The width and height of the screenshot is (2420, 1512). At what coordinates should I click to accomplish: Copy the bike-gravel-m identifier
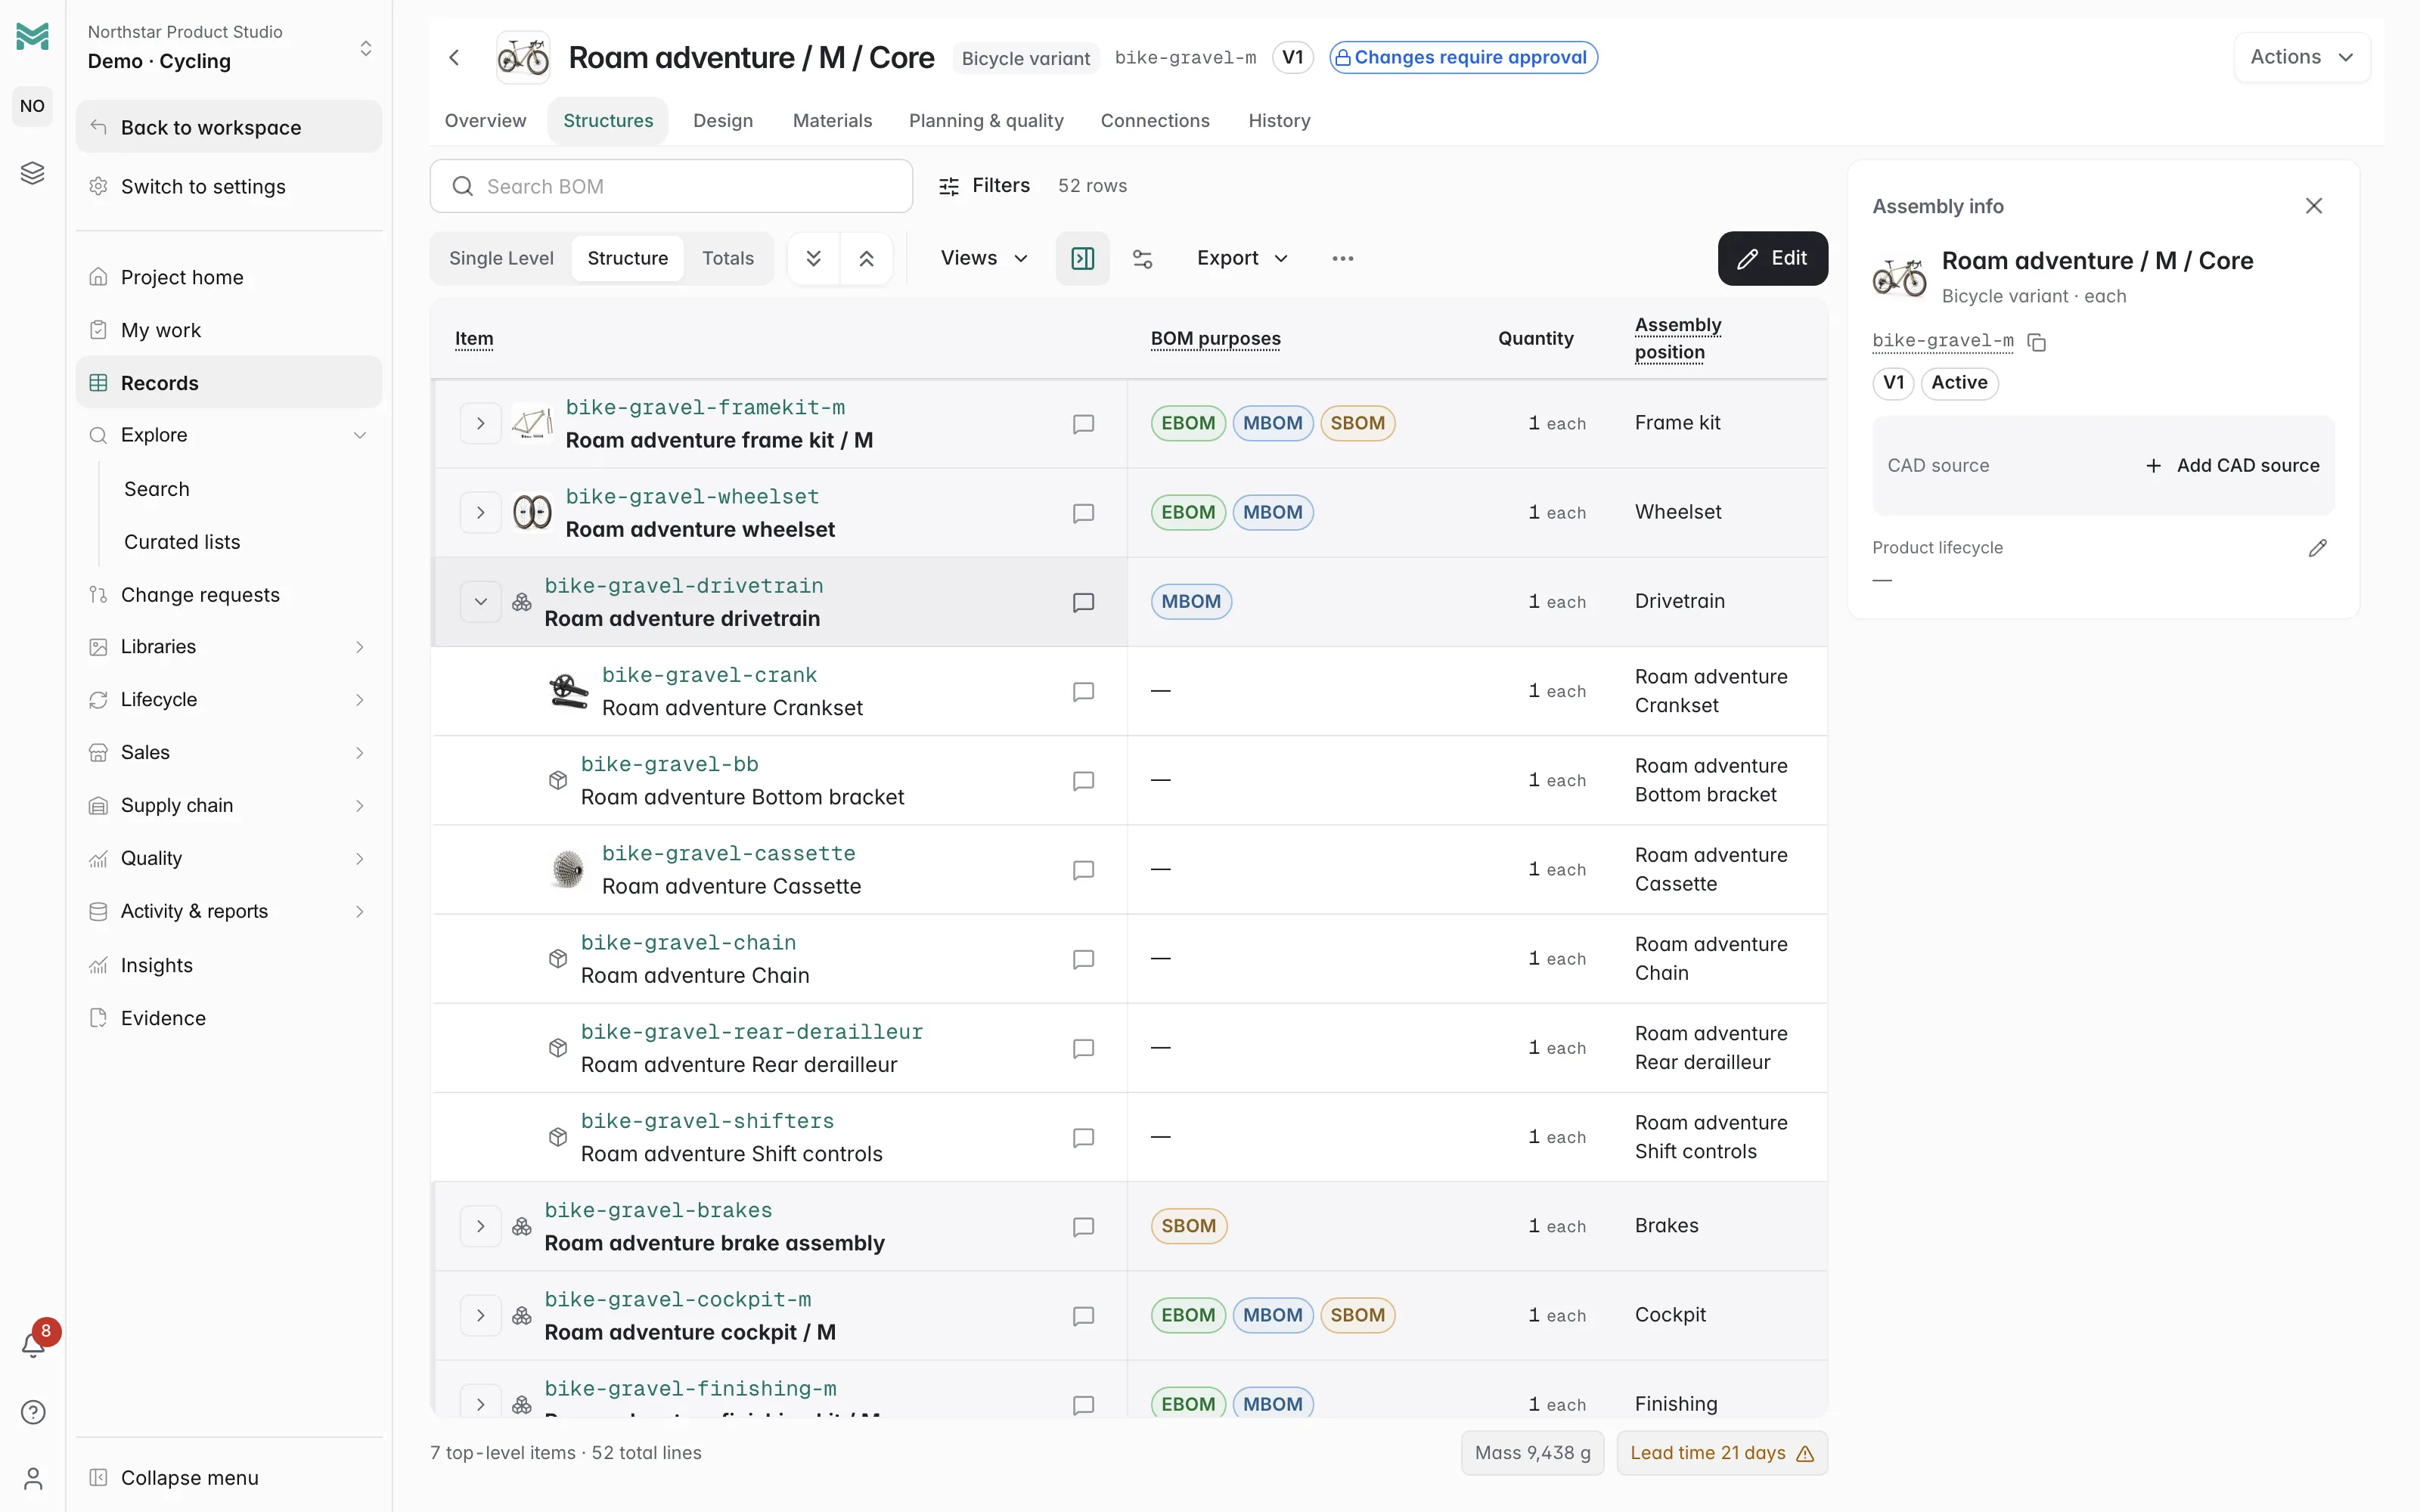2036,342
